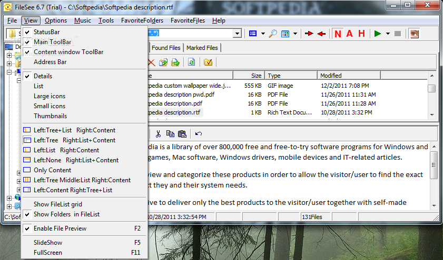443x260 pixels.
Task: Click the red left-pointing arrow icon
Action: pos(321,34)
